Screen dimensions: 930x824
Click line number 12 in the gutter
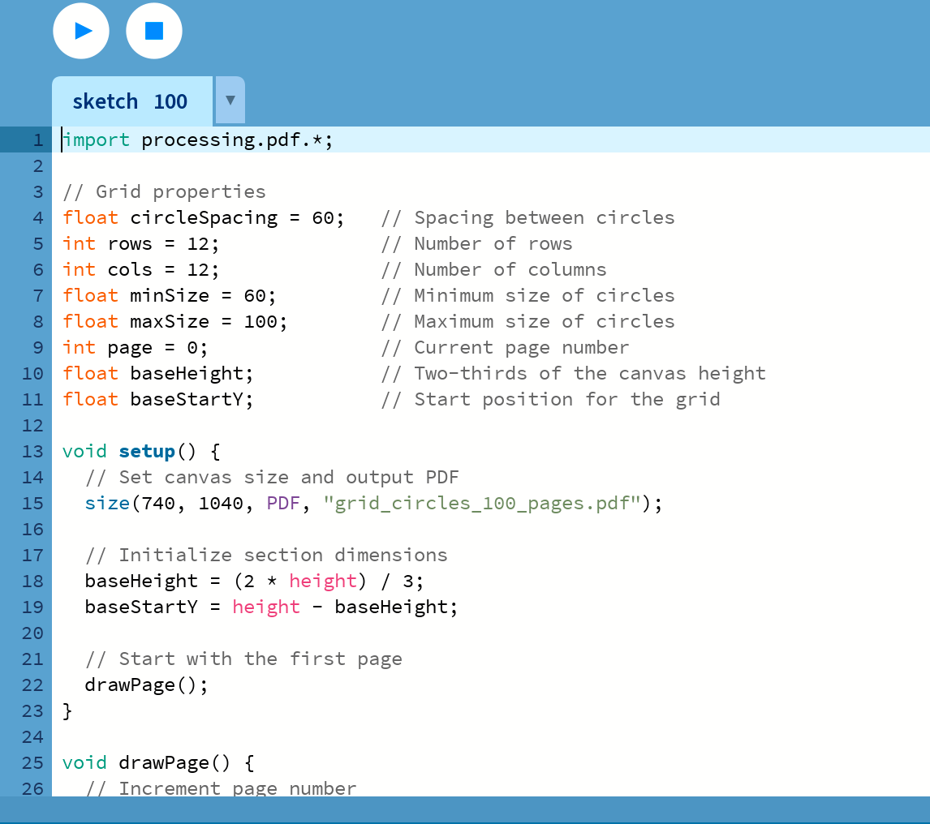tap(32, 426)
